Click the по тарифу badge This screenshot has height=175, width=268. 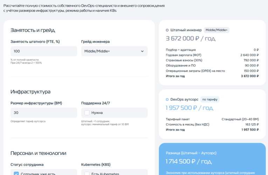(210, 99)
